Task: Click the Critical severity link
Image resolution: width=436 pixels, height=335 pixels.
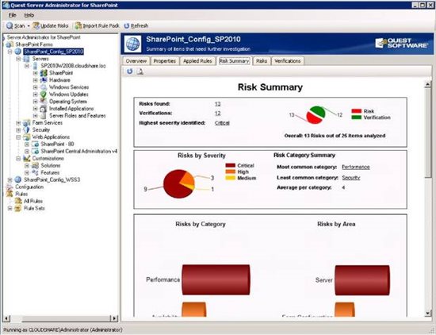Action: [x=222, y=123]
